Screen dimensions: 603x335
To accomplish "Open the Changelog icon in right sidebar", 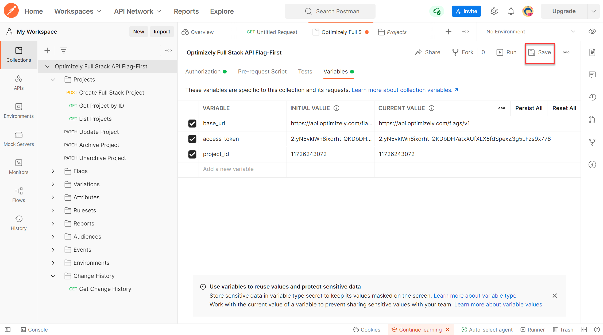I will click(x=592, y=97).
